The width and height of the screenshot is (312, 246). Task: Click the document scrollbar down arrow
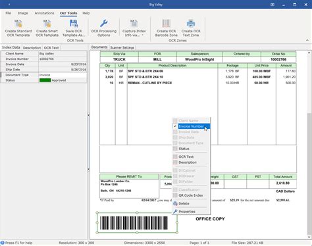(309, 237)
